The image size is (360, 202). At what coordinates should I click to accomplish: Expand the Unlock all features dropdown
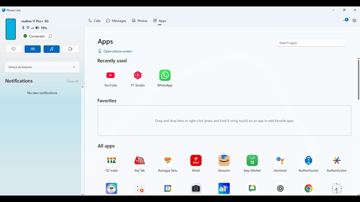[x=42, y=67]
